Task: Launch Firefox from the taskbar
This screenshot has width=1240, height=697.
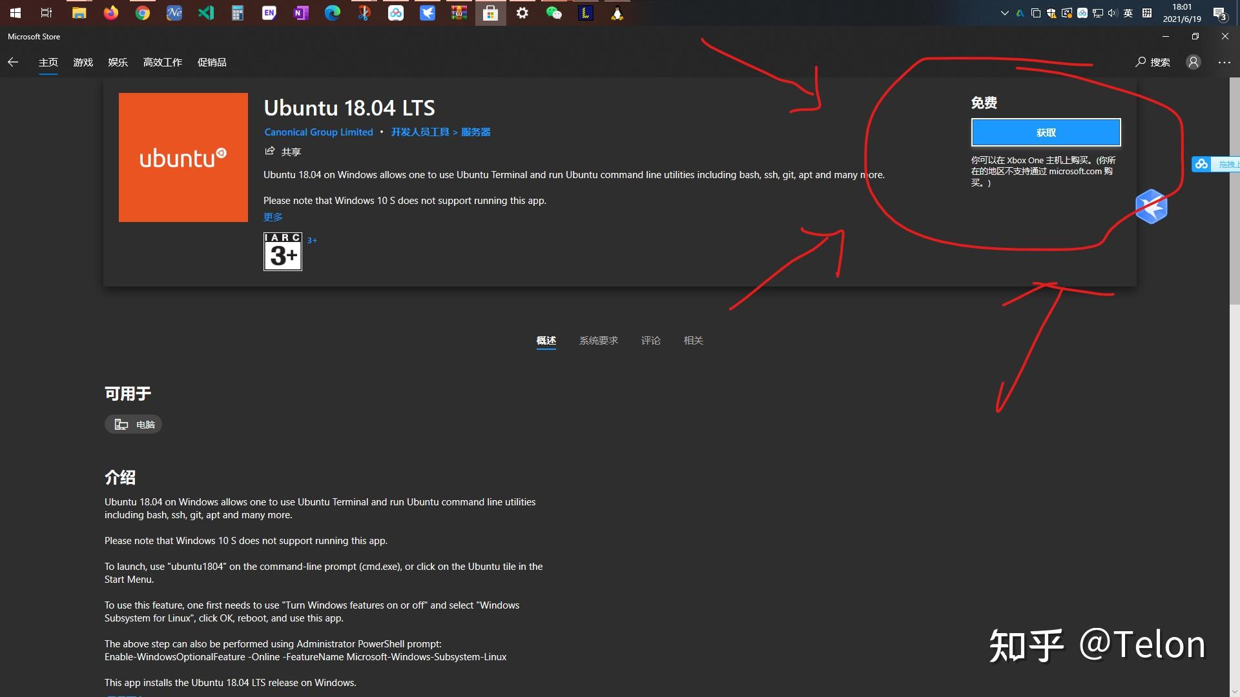Action: [111, 13]
